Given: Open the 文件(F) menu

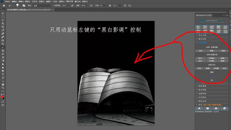Looking at the screenshot, I should pyautogui.click(x=7, y=1).
